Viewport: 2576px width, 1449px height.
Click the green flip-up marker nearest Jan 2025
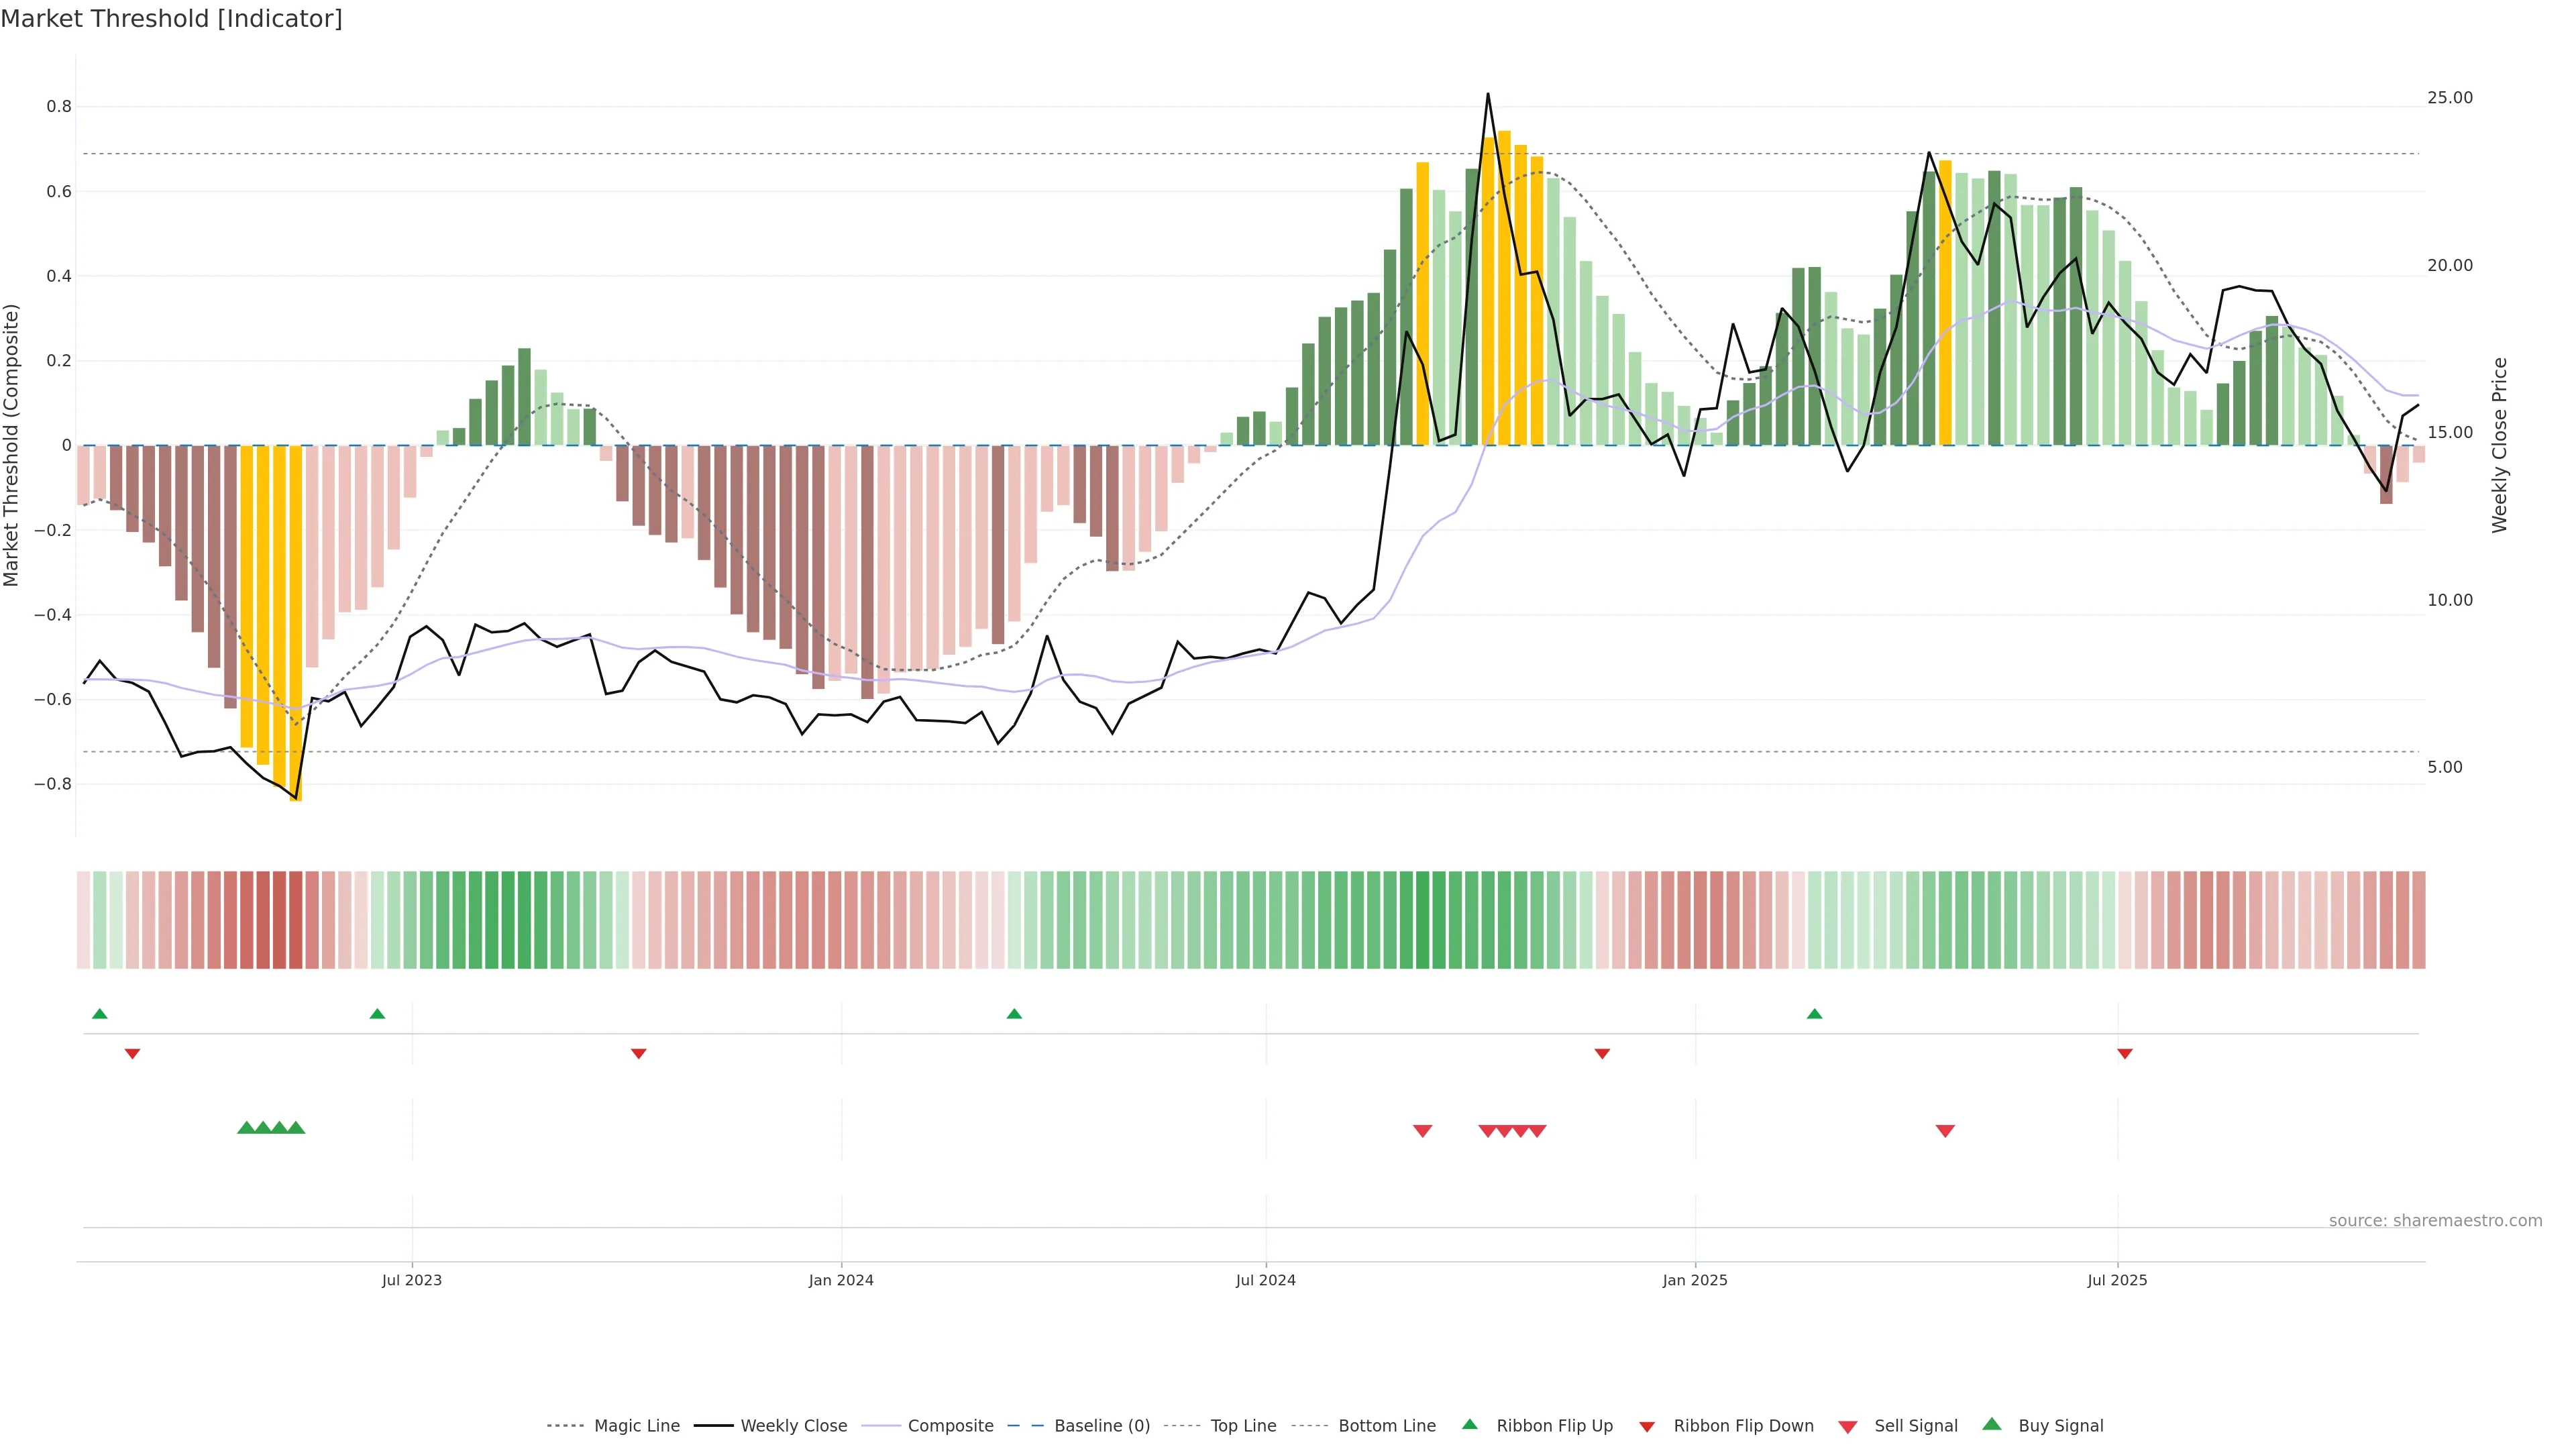(x=1814, y=1014)
